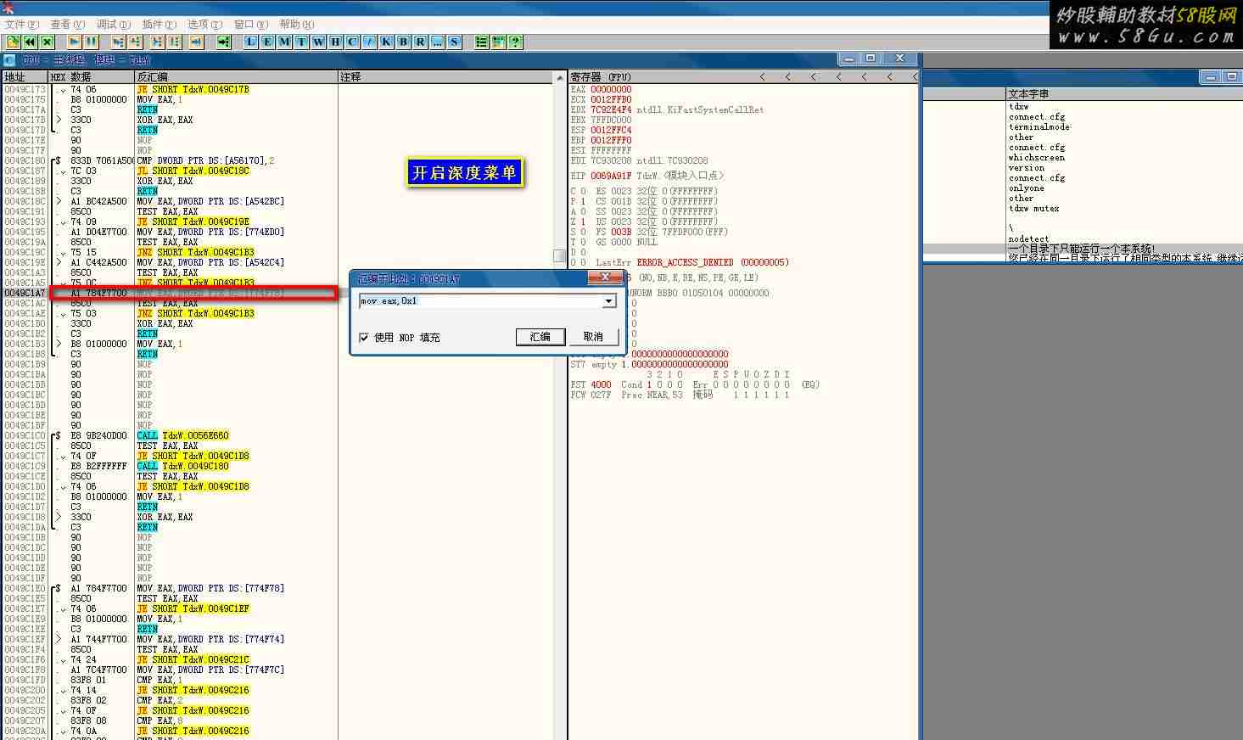Open the 选项 (T) menu
The image size is (1243, 740).
204,25
